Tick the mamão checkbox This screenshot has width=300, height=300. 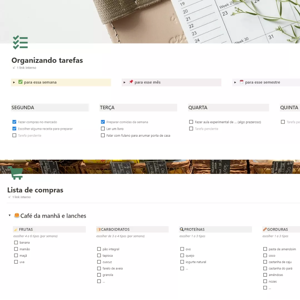pyautogui.click(x=16, y=249)
